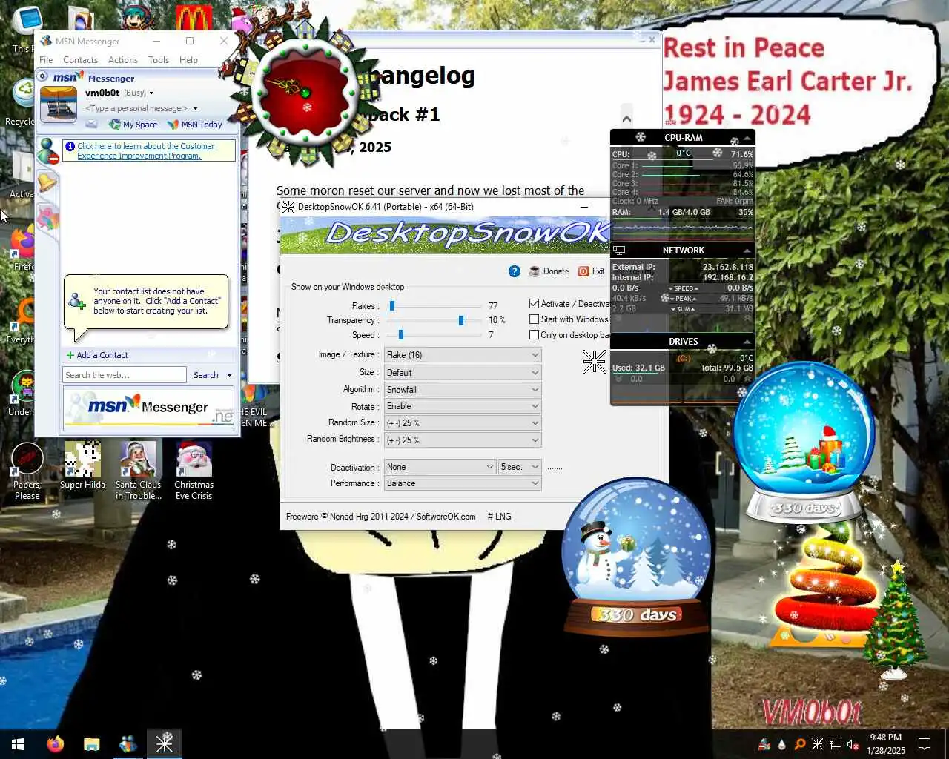Enable the Only on desktop background checkbox

coord(534,335)
